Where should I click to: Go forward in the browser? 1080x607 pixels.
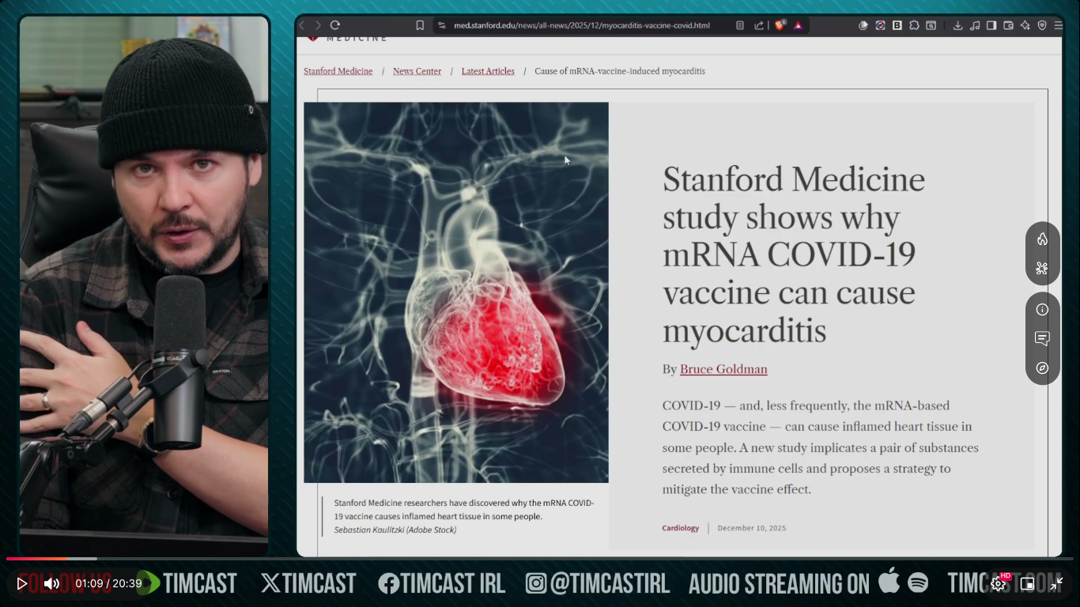coord(318,25)
